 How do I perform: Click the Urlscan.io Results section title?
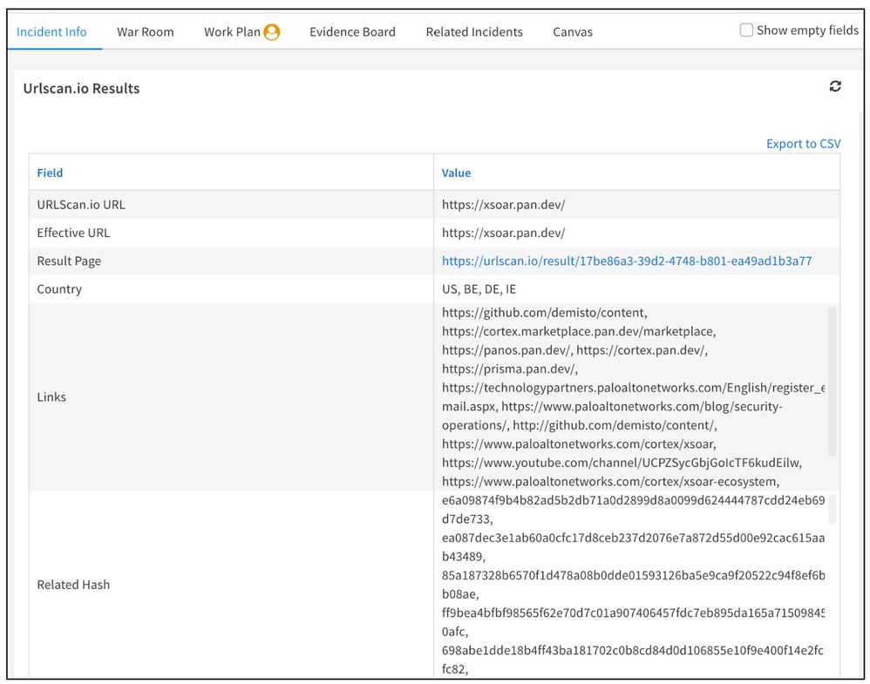[81, 88]
